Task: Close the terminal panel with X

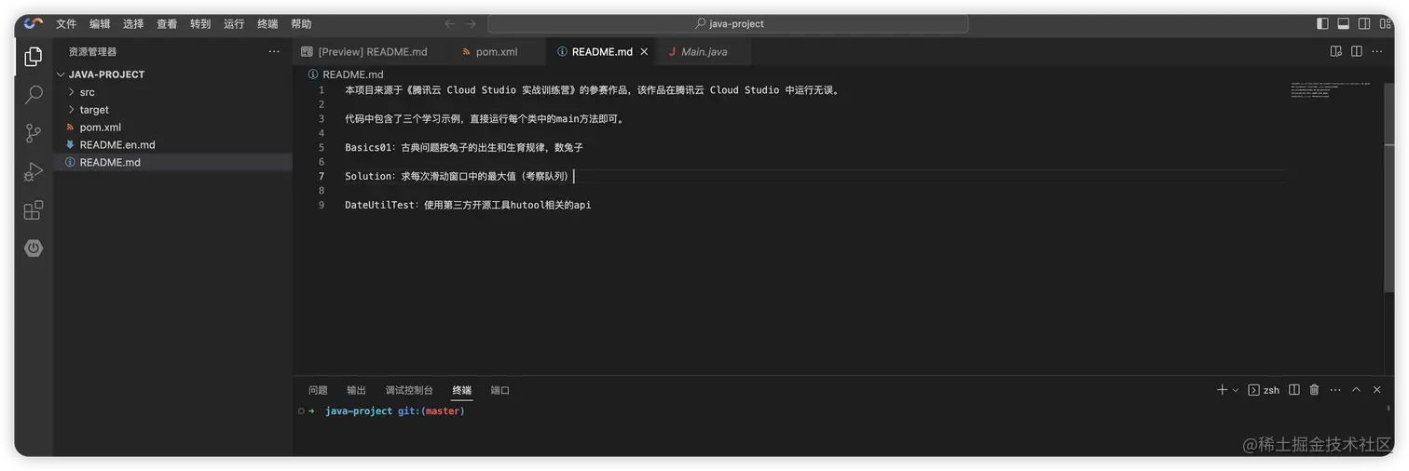Action: point(1377,390)
